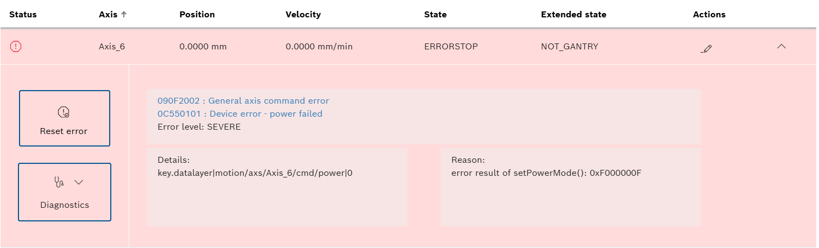The image size is (819, 248).
Task: Click the sort arrow next to Axis
Action: coord(124,15)
